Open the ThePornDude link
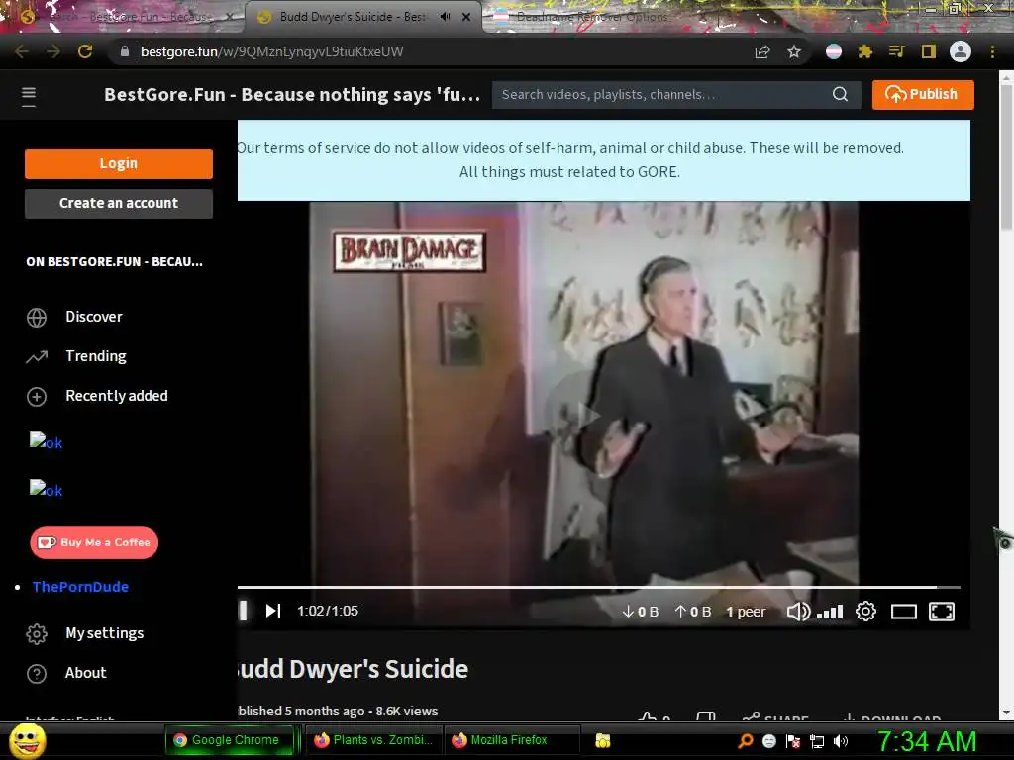The height and width of the screenshot is (760, 1014). 80,586
